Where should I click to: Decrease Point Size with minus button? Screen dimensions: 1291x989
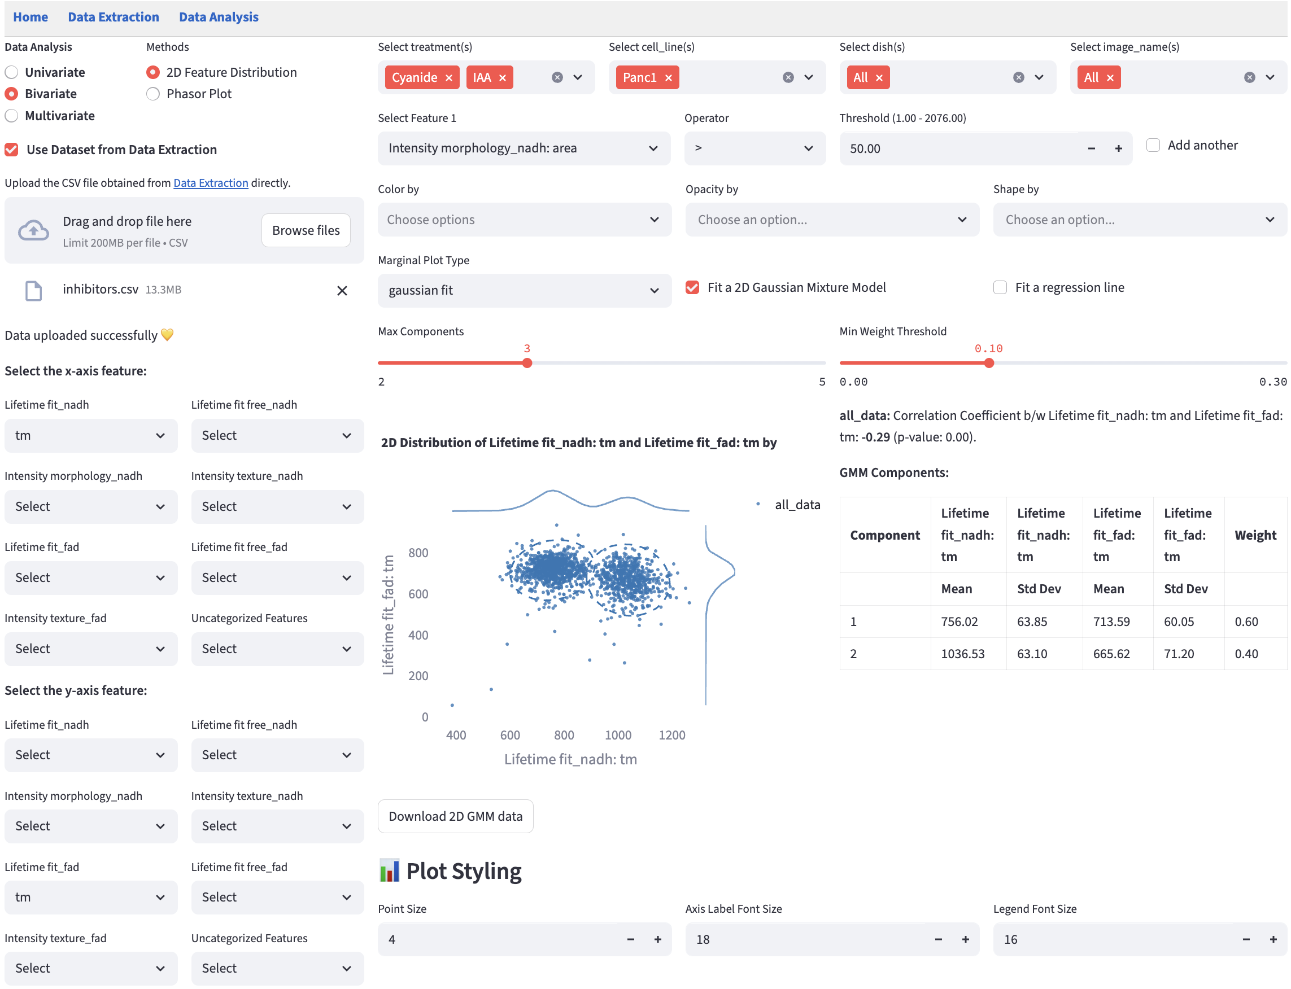(x=631, y=939)
